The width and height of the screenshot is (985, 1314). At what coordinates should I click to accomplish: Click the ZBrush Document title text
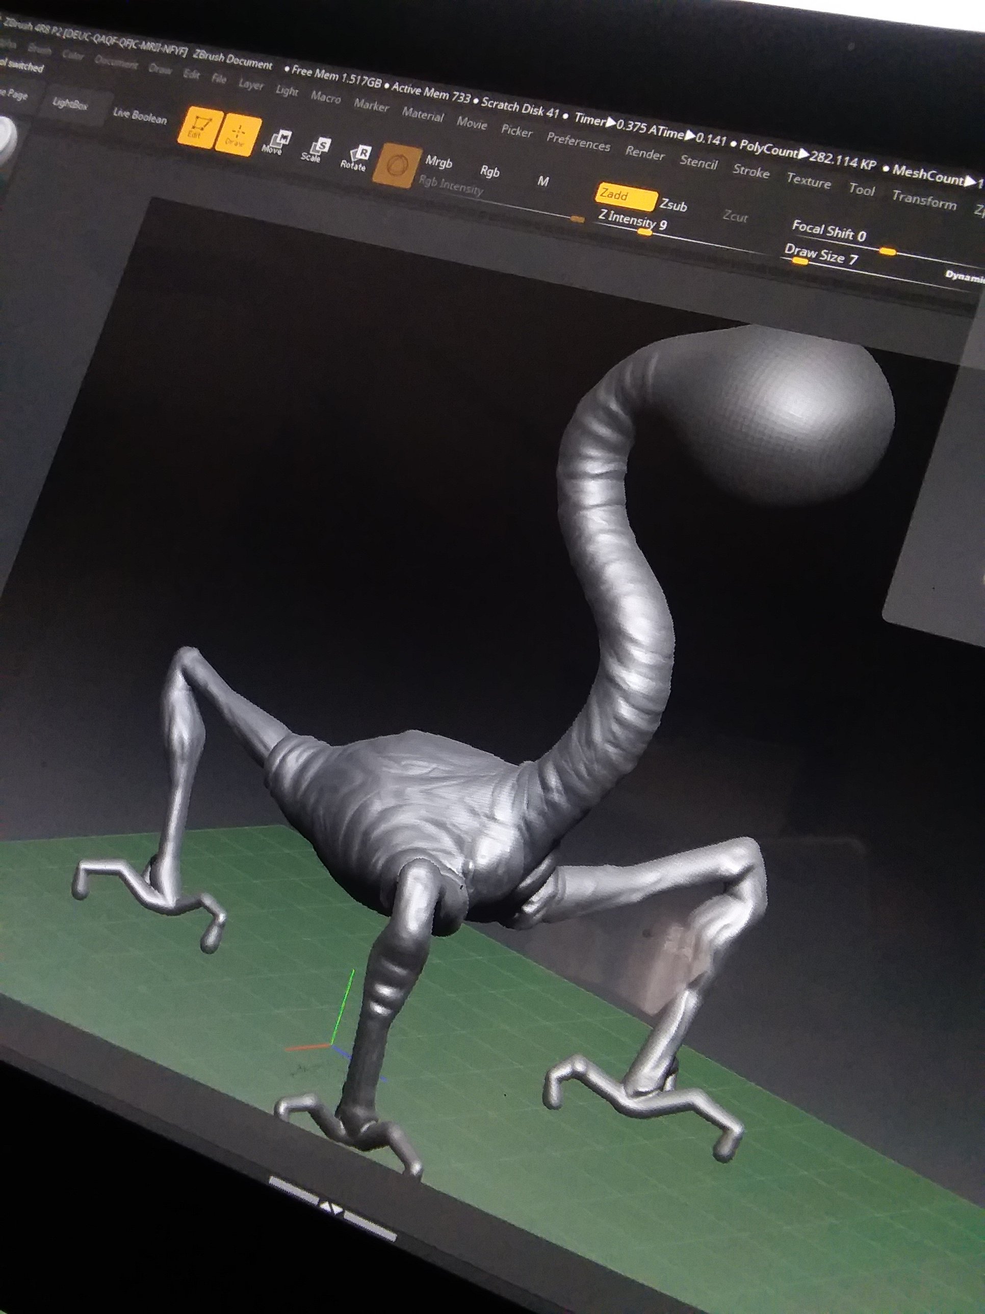[233, 60]
